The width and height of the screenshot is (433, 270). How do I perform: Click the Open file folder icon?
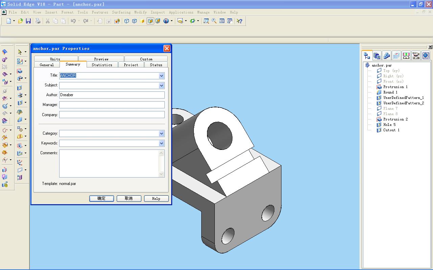21,21
